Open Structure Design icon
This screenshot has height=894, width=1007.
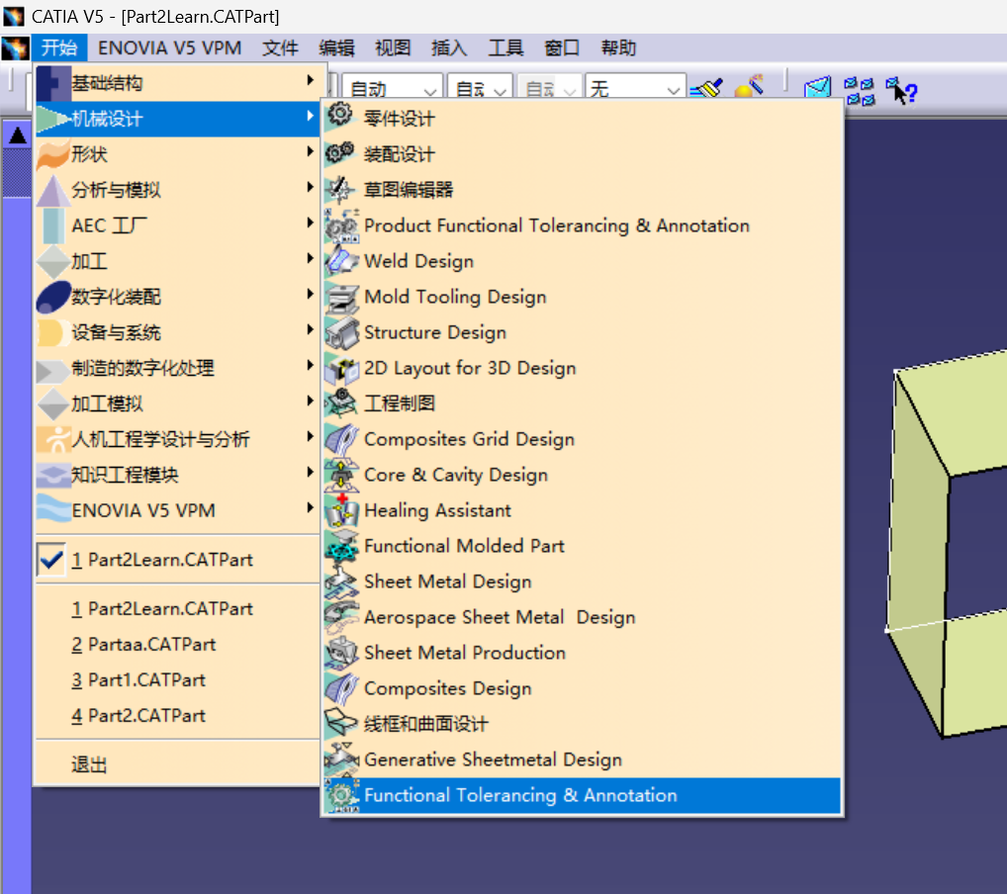click(340, 331)
